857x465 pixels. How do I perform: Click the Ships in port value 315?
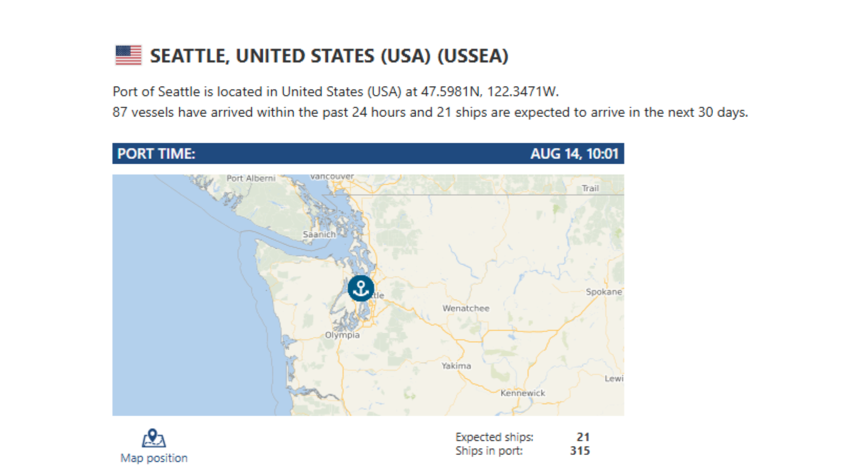580,451
